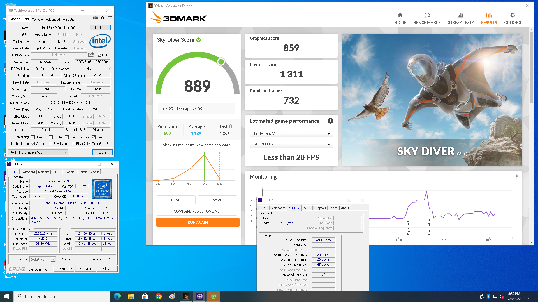The height and width of the screenshot is (302, 538).
Task: Toggle the CUDA checkbox
Action: click(51, 137)
